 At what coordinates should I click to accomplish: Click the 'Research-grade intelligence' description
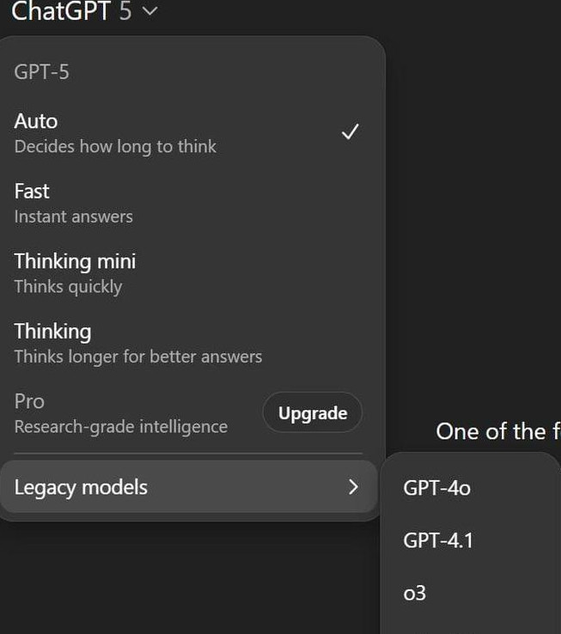120,426
